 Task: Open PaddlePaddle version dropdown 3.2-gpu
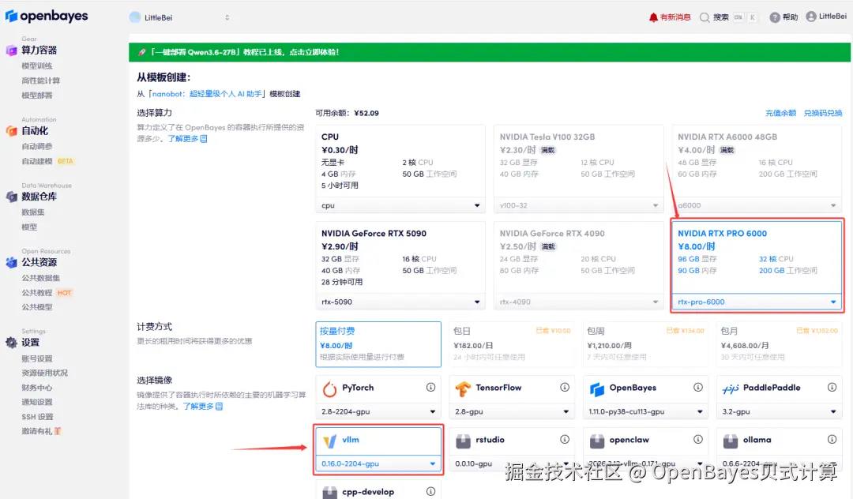[x=779, y=411]
